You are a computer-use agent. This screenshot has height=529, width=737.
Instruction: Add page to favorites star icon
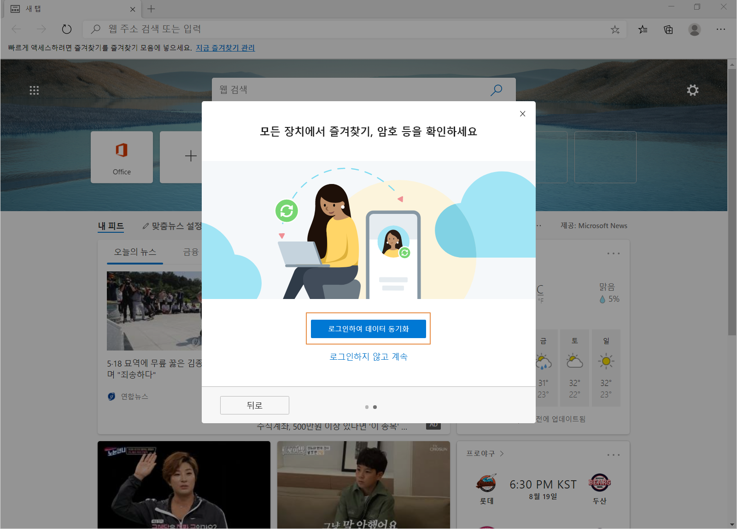(x=615, y=29)
